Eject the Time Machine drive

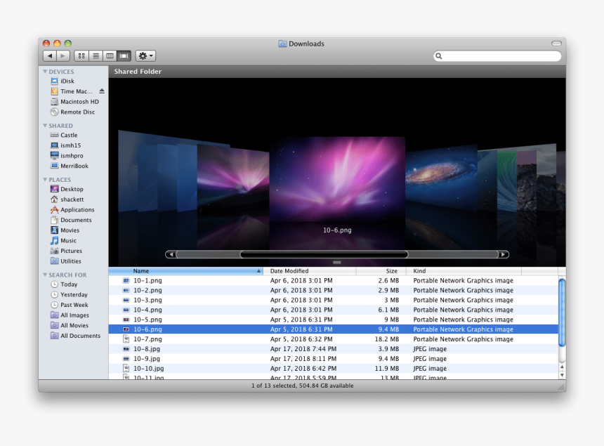[x=102, y=91]
